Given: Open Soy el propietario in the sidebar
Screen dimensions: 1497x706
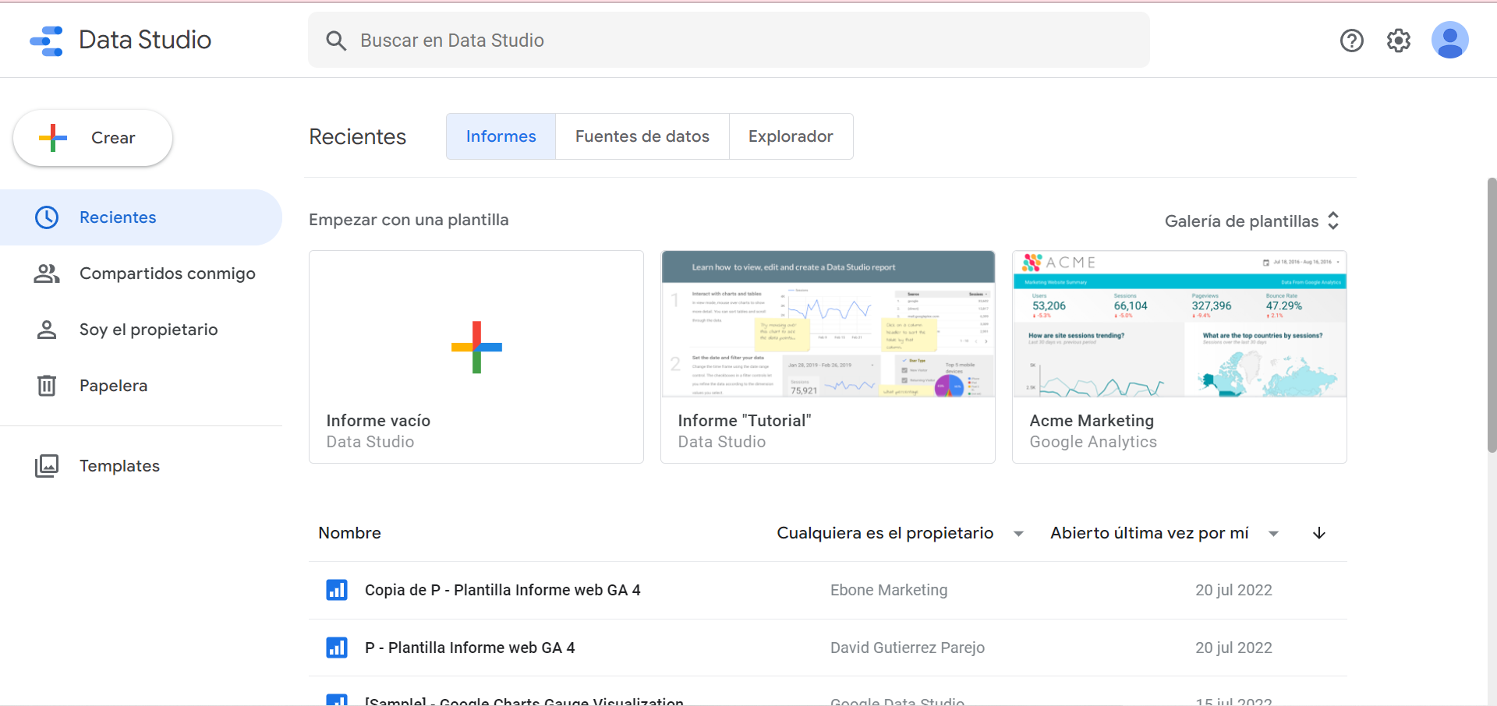Looking at the screenshot, I should 148,330.
